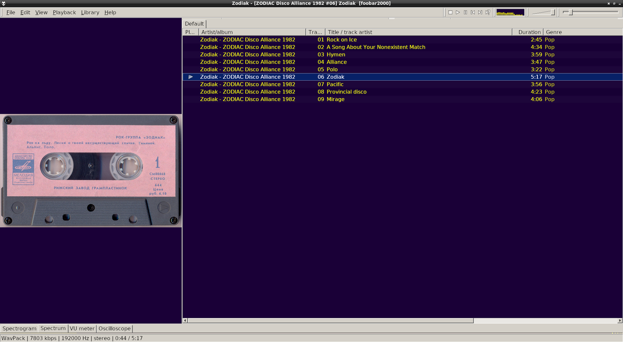Click the cassette album art image
This screenshot has width=623, height=342.
(91, 171)
